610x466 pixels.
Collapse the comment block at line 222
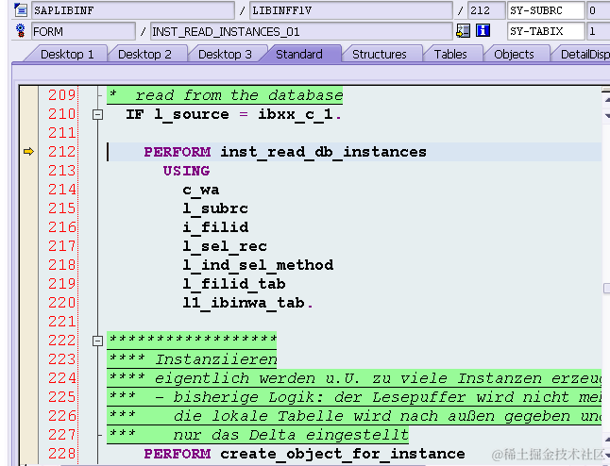click(97, 341)
